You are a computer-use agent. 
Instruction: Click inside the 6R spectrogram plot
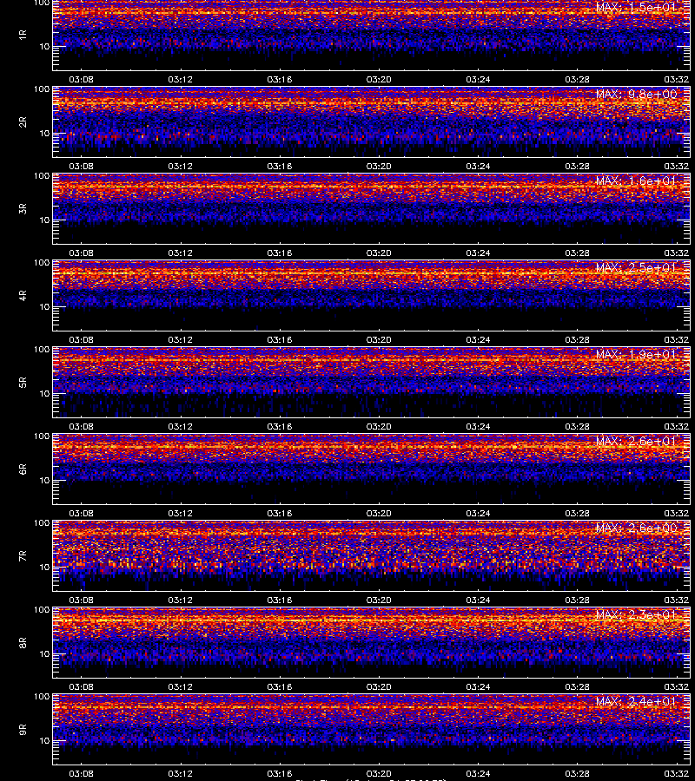coord(371,469)
